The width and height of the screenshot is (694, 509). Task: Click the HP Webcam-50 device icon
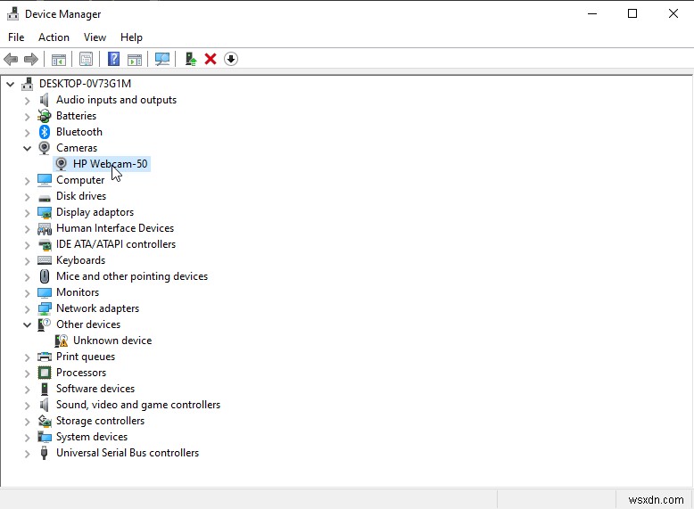pos(61,164)
